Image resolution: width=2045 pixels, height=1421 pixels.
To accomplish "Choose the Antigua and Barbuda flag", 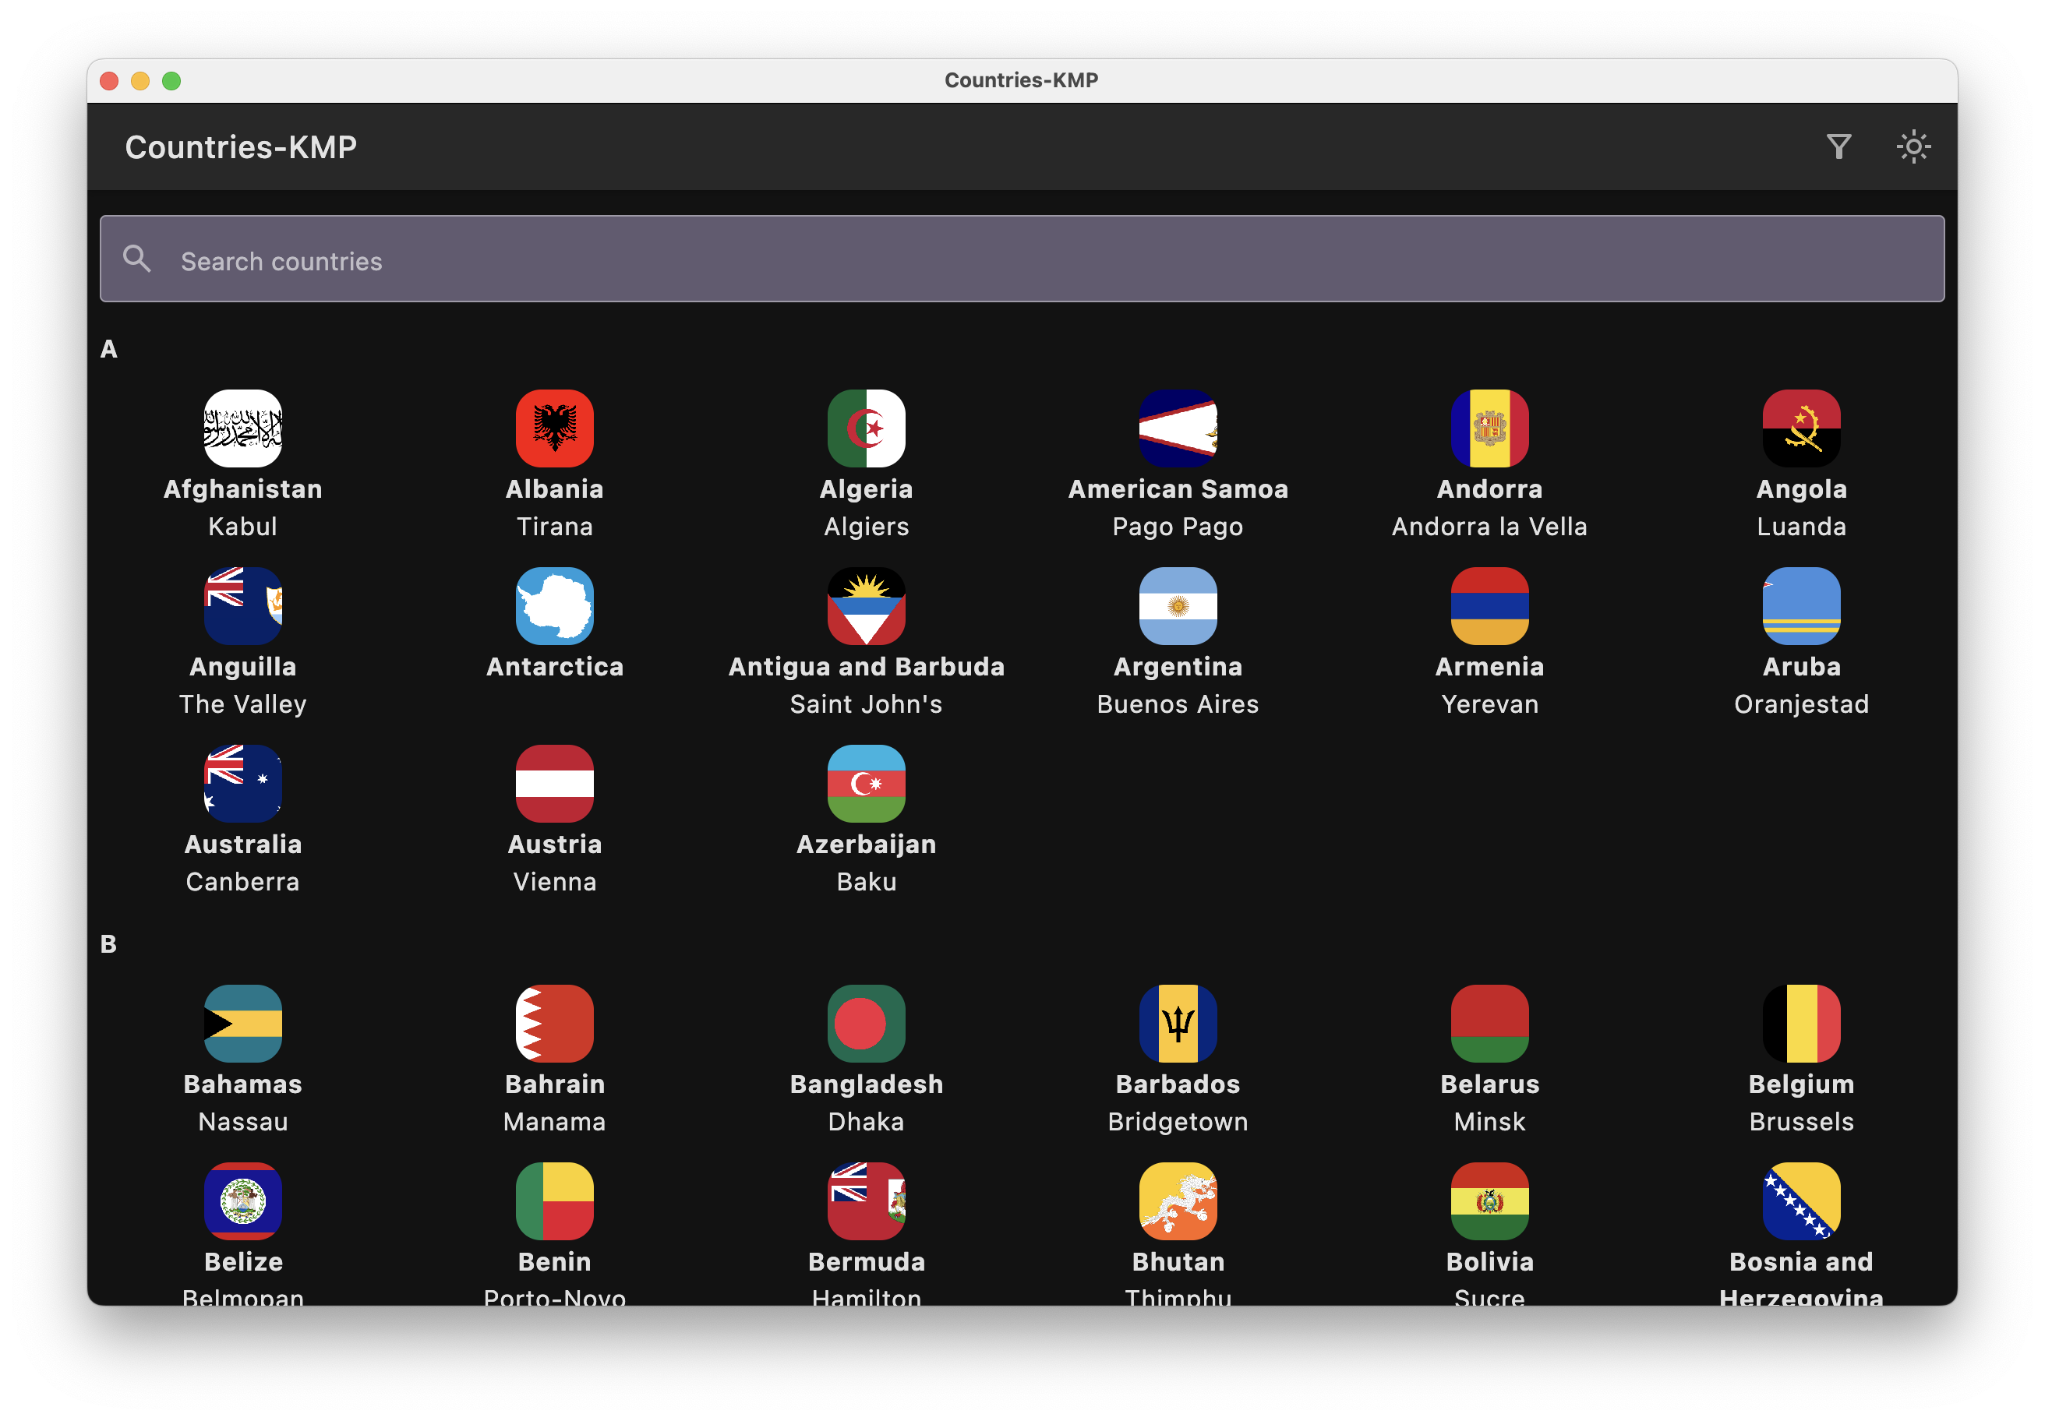I will (867, 606).
